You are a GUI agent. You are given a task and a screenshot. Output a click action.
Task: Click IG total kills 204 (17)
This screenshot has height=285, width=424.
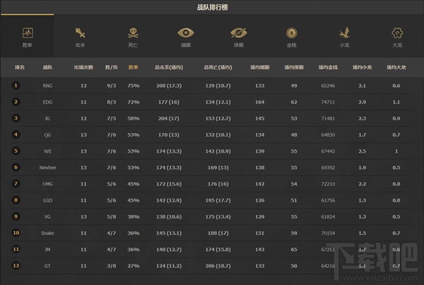[x=169, y=119]
